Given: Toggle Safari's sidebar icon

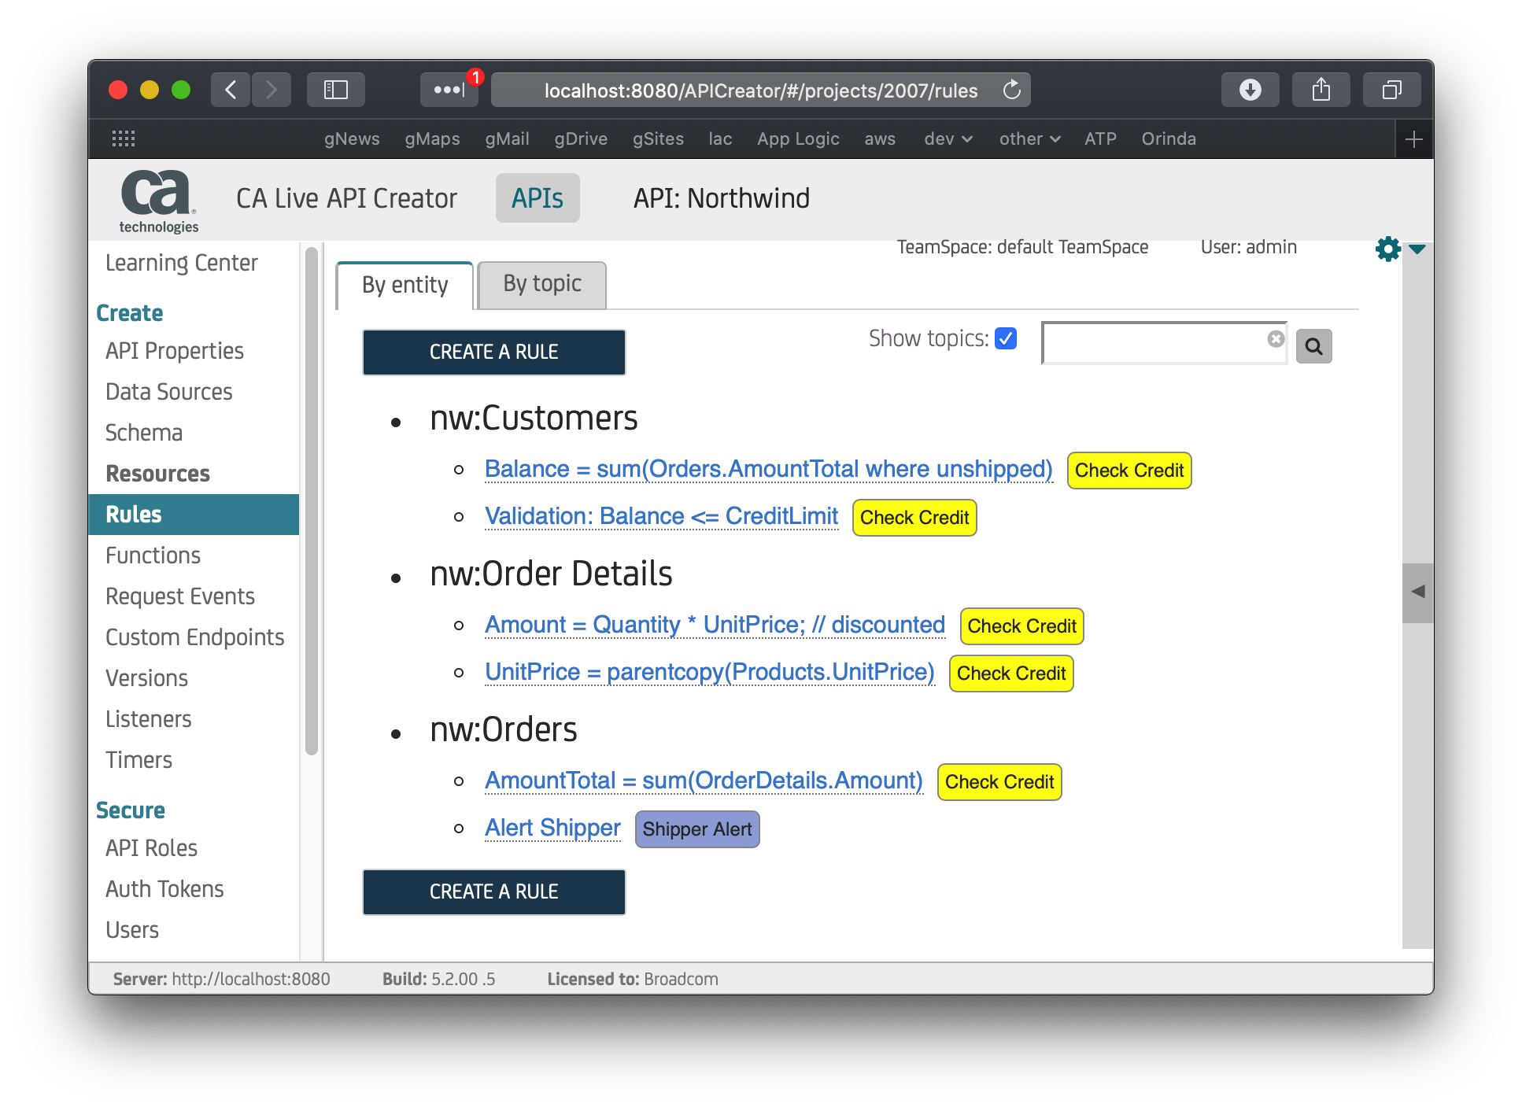Looking at the screenshot, I should [336, 90].
